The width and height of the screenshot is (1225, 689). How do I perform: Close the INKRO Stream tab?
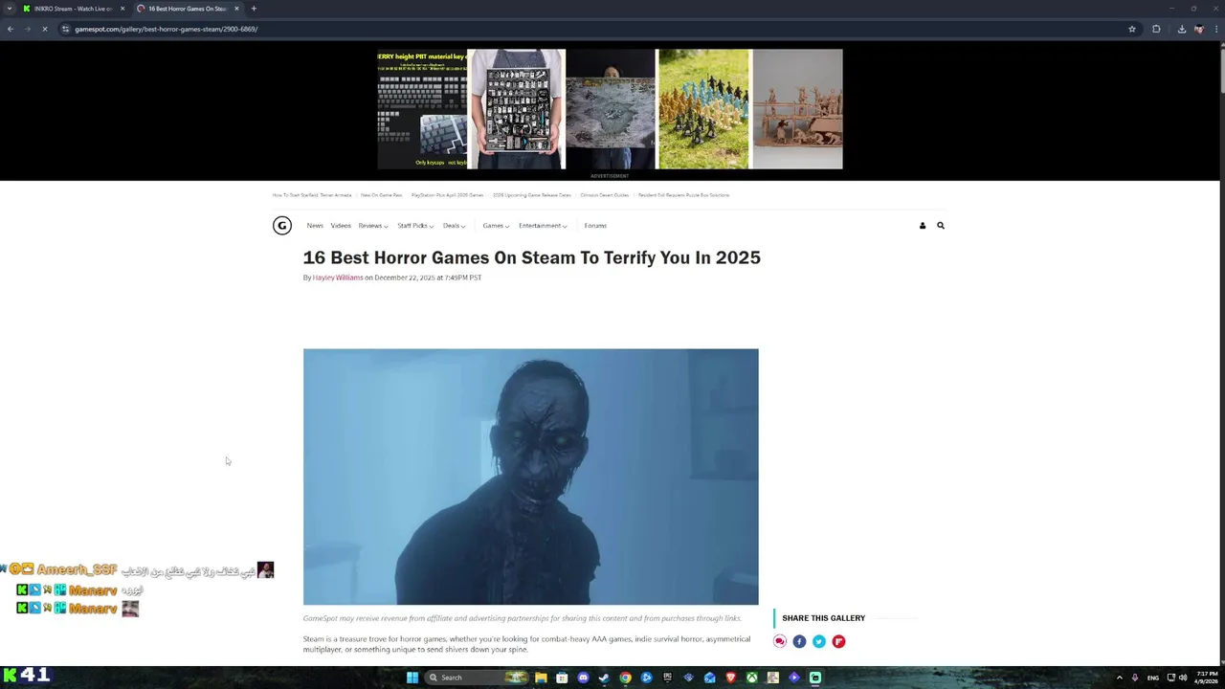(x=122, y=9)
